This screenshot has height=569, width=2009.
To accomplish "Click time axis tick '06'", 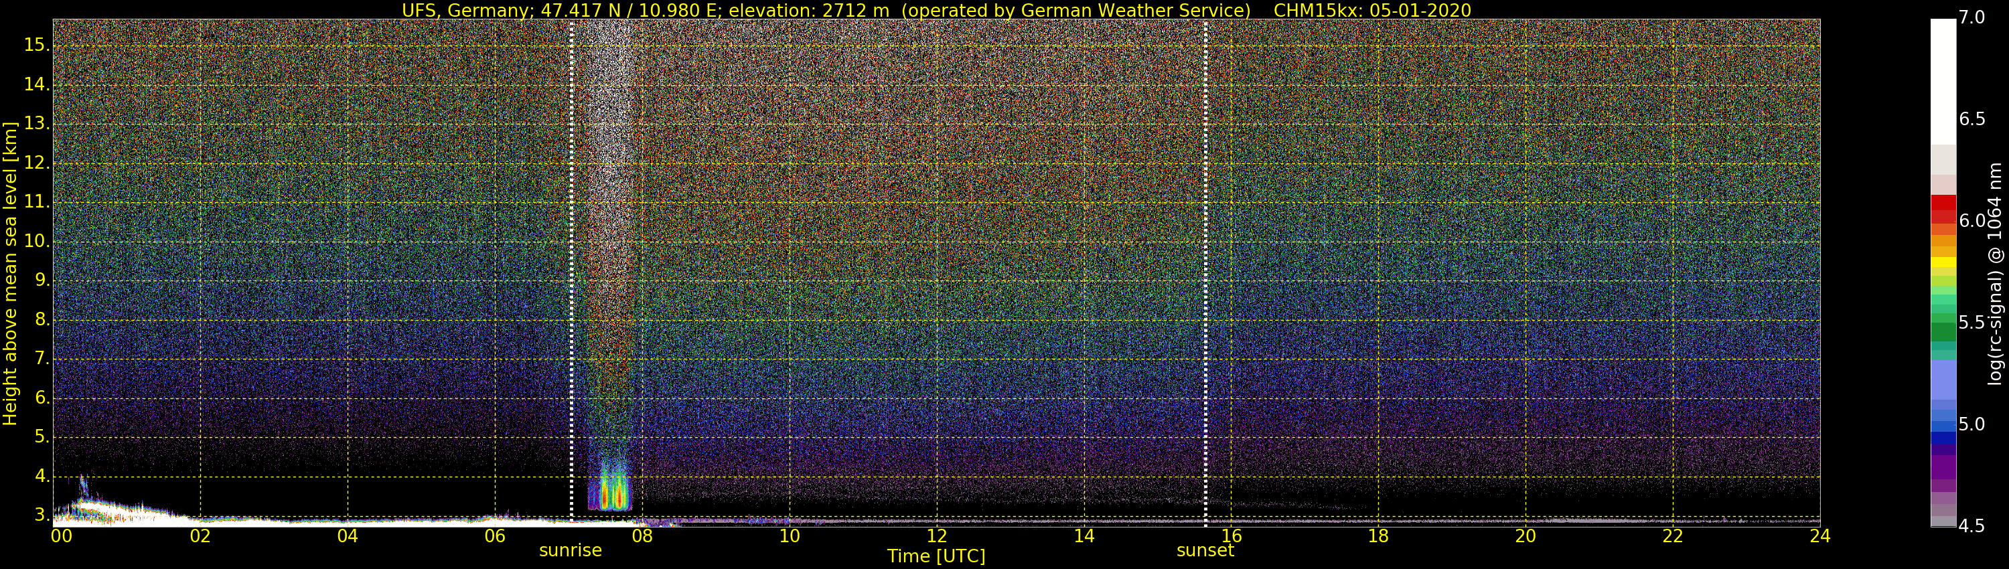I will point(496,536).
